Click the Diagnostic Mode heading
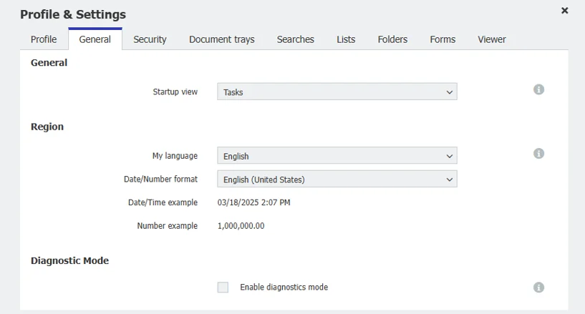 pos(69,260)
